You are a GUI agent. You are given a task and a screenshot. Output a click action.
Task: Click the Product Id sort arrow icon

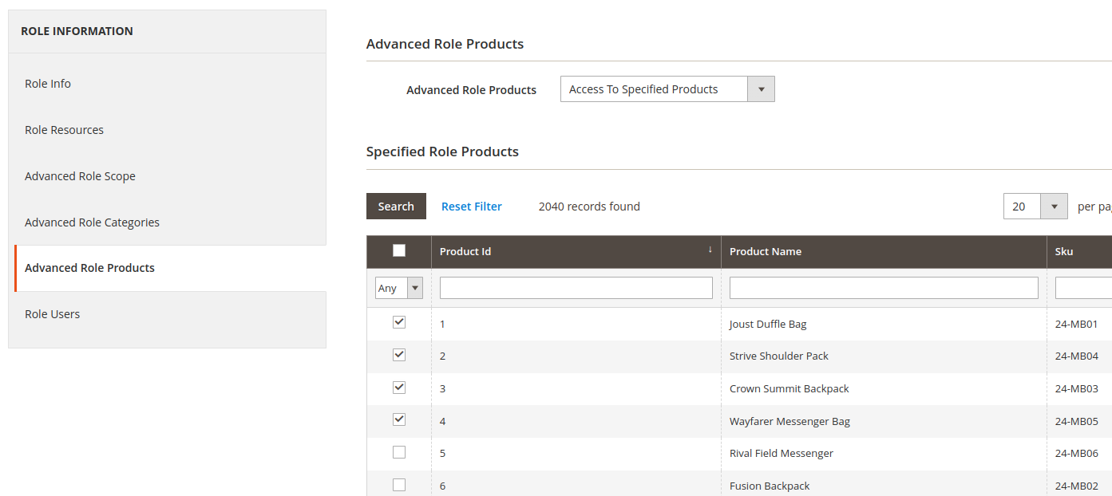click(x=710, y=250)
